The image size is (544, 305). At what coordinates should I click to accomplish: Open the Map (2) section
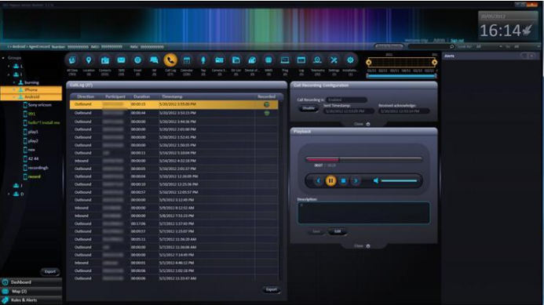point(31,291)
